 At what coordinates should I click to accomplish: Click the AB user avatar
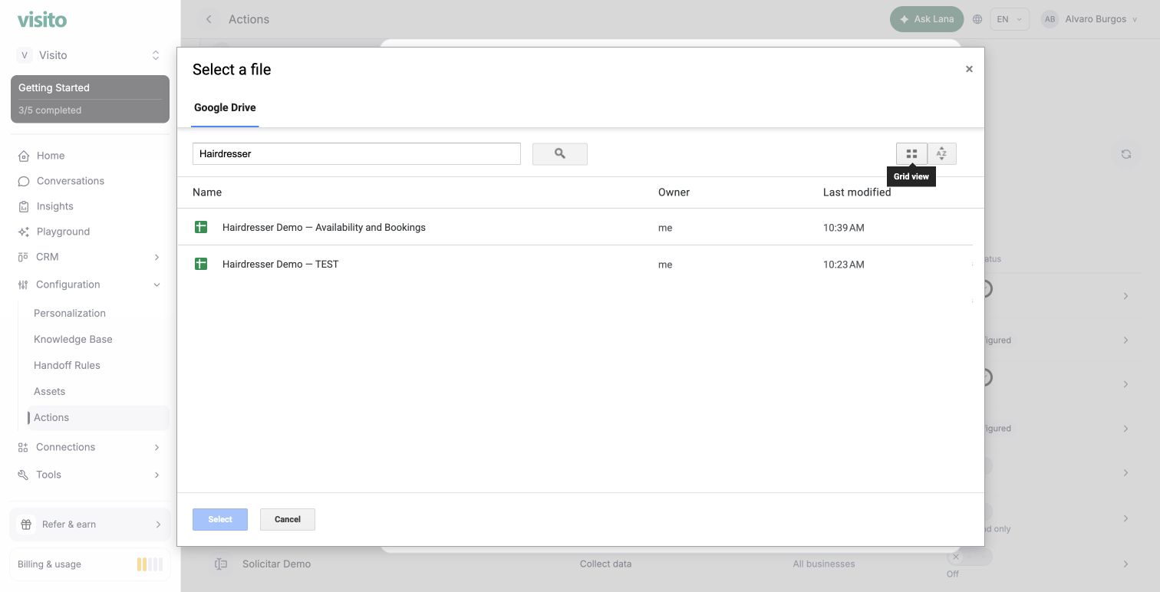pyautogui.click(x=1050, y=19)
